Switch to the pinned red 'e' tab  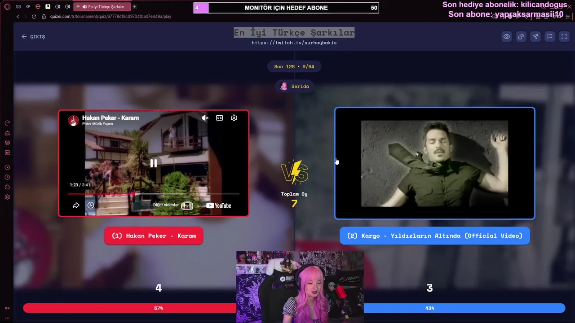pyautogui.click(x=38, y=7)
